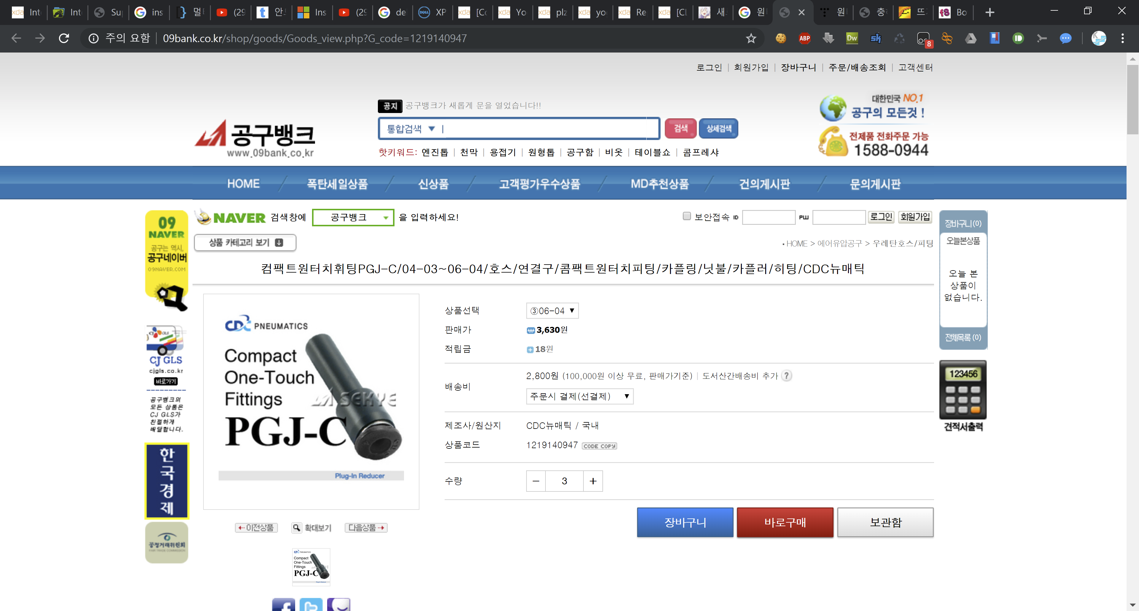Click the Dreamweaver extension icon

pyautogui.click(x=852, y=39)
